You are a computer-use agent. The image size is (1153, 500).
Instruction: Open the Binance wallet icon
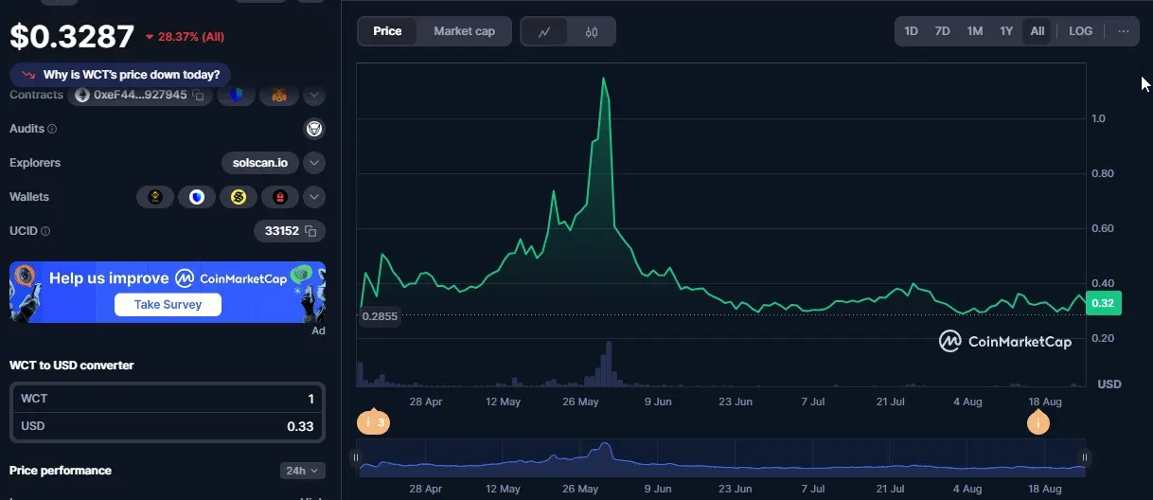pos(155,197)
